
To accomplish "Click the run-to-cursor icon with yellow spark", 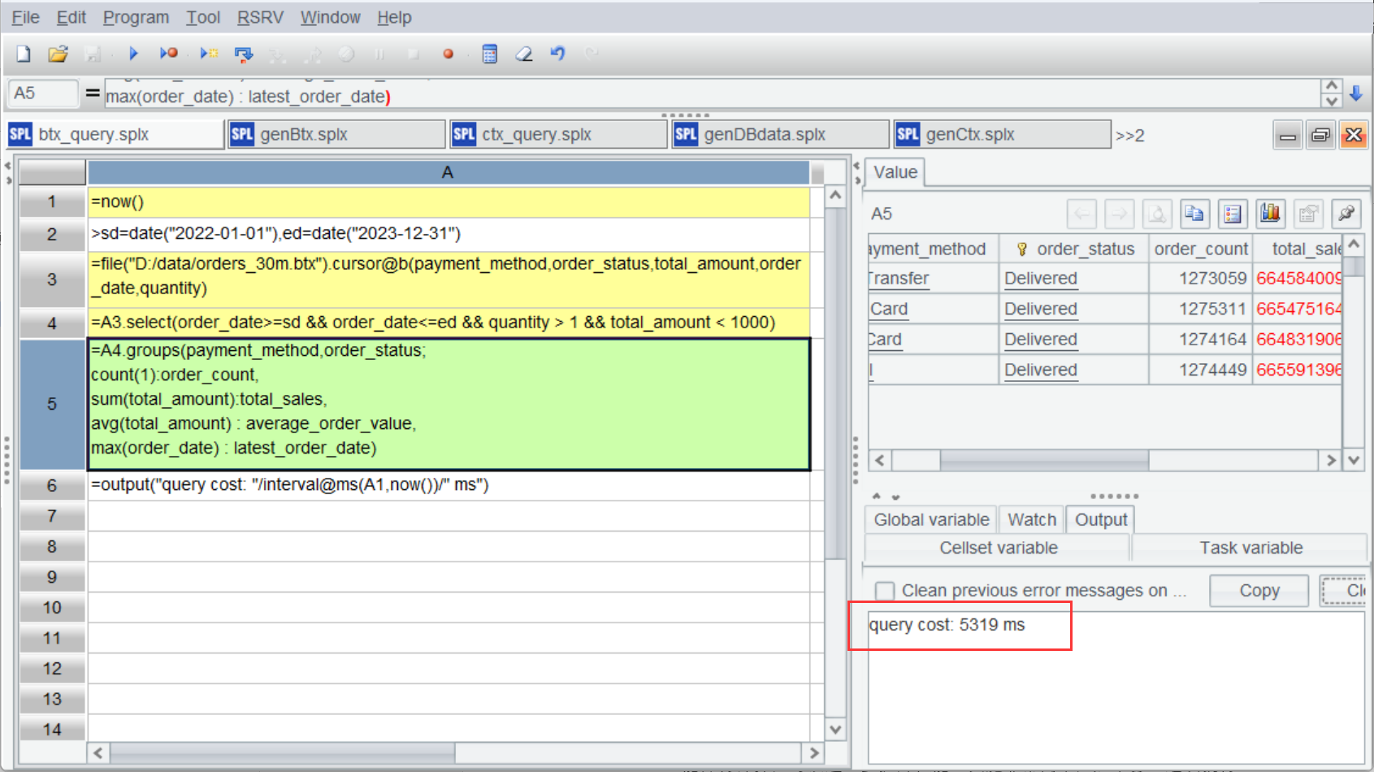I will tap(209, 54).
